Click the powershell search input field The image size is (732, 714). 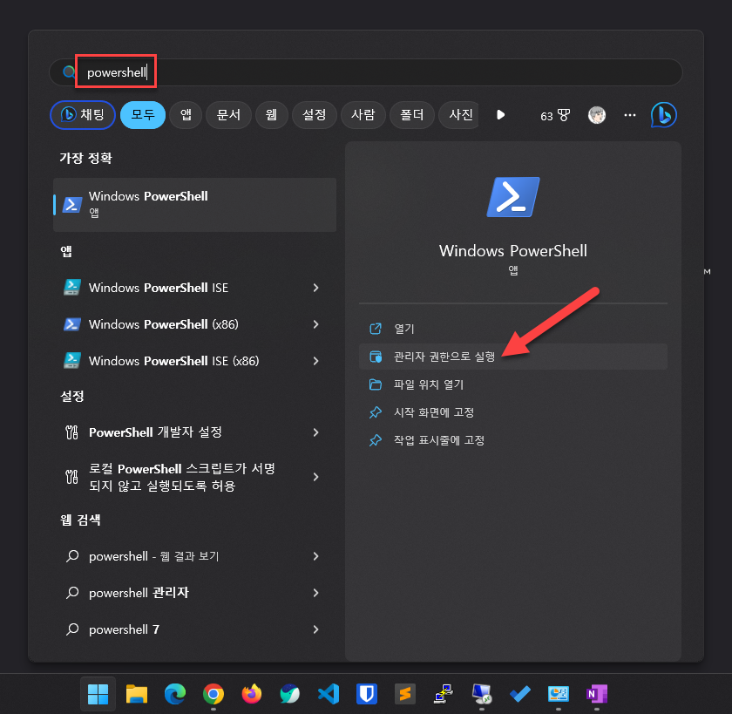pyautogui.click(x=366, y=72)
